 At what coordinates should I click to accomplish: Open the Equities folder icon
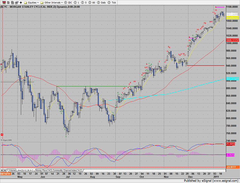26,3
